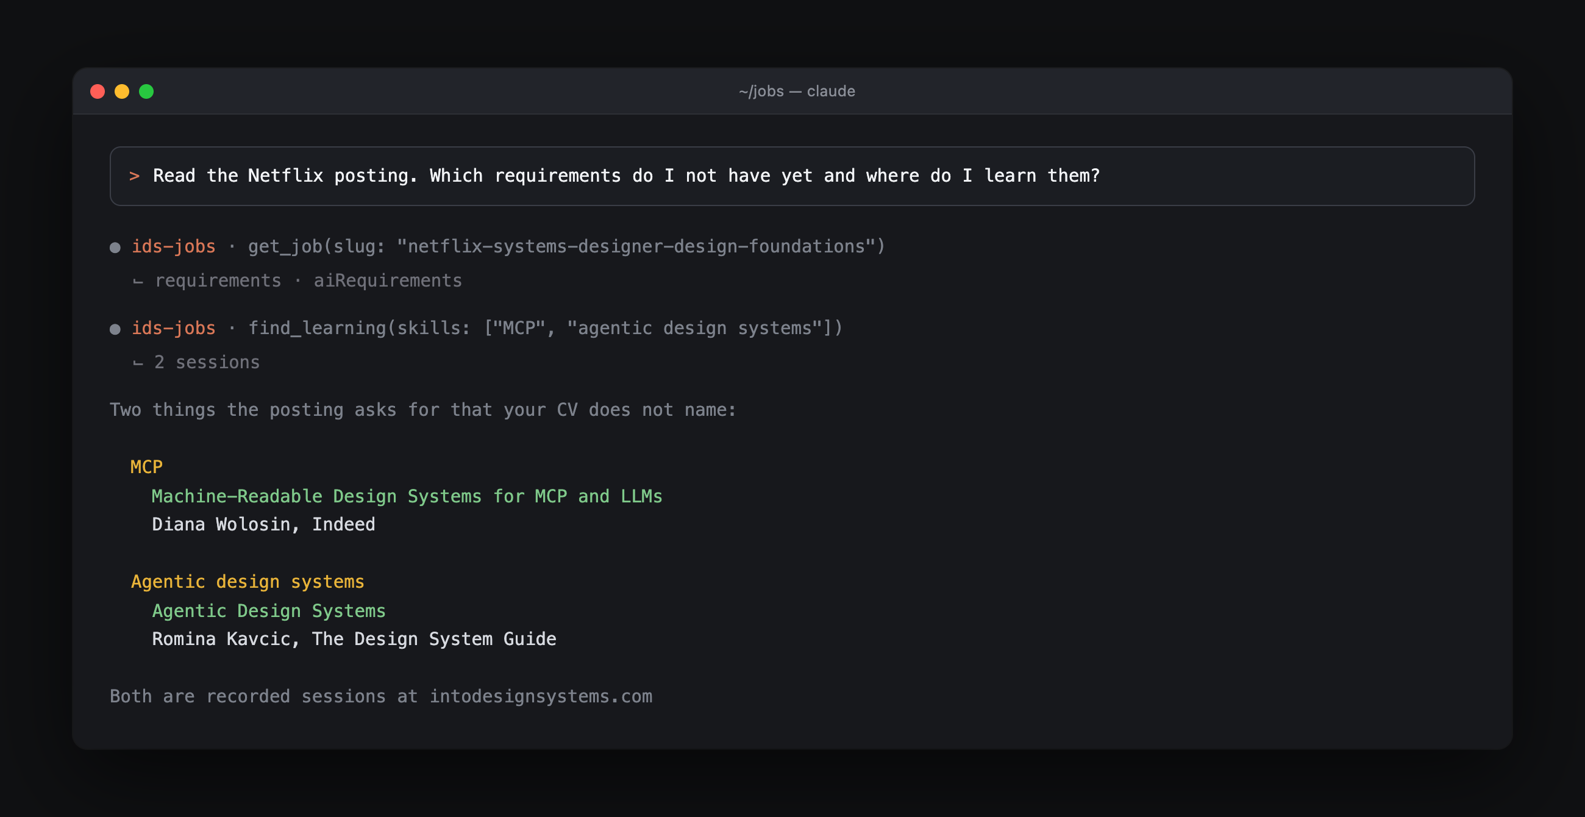The image size is (1585, 817).
Task: Click 'Two things the posting asks for' line
Action: [422, 410]
